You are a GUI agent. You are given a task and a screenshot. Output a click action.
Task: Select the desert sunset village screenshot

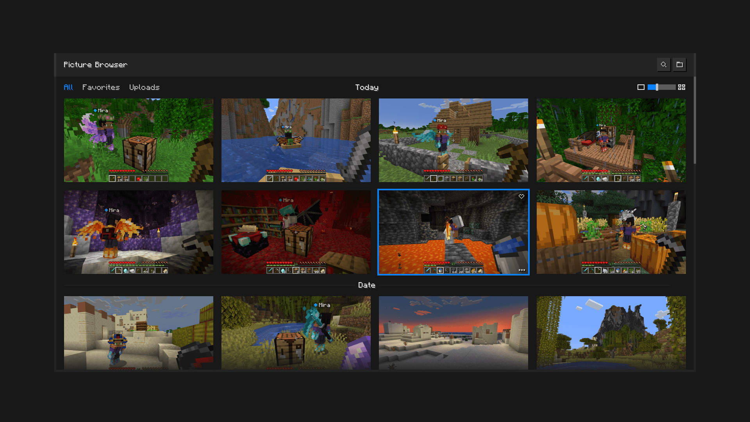(x=453, y=333)
